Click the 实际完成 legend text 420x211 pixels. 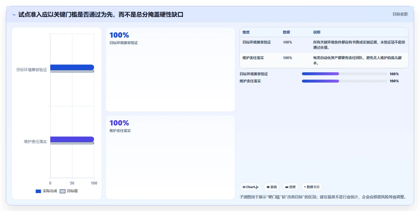(x=50, y=191)
